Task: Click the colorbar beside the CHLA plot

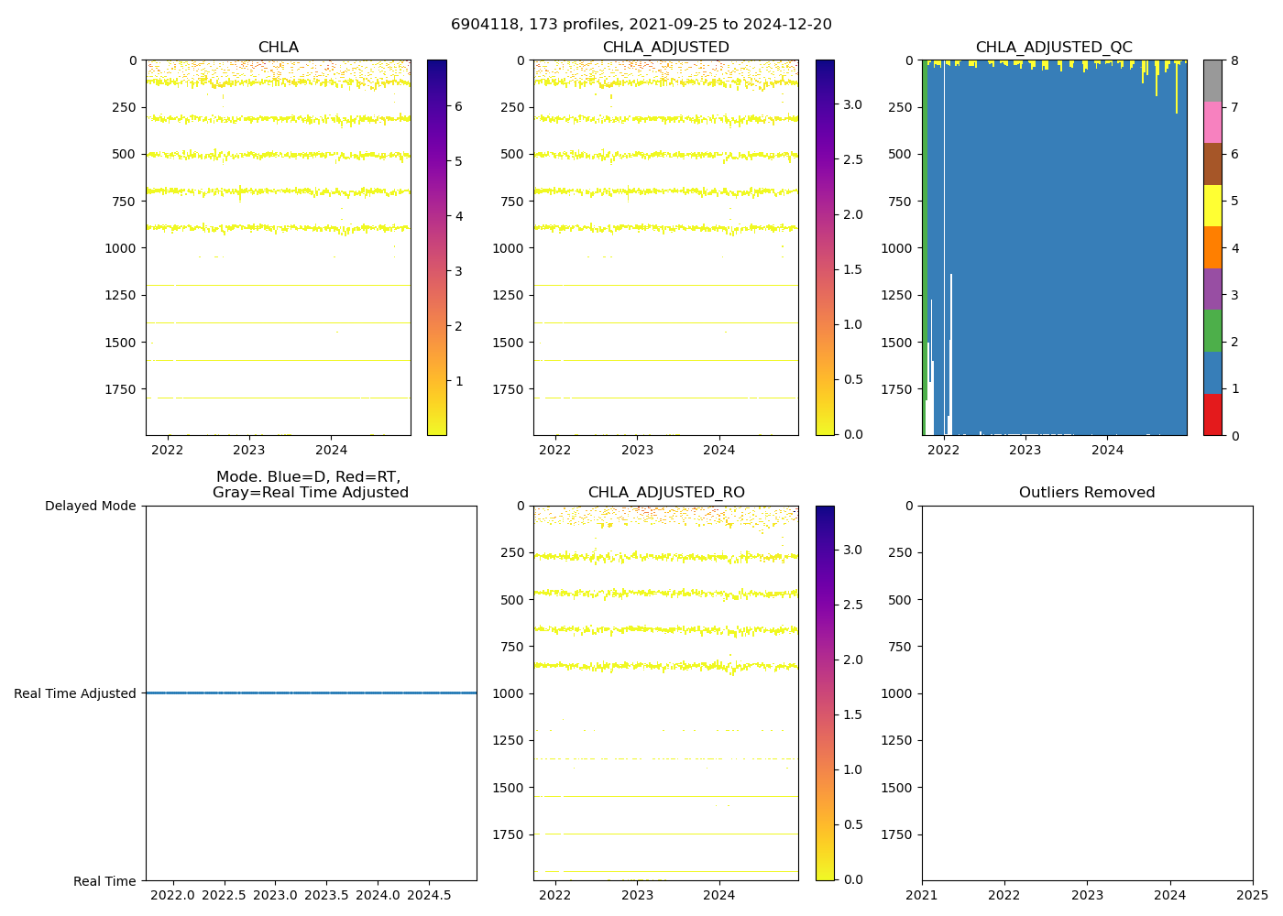Action: click(437, 247)
